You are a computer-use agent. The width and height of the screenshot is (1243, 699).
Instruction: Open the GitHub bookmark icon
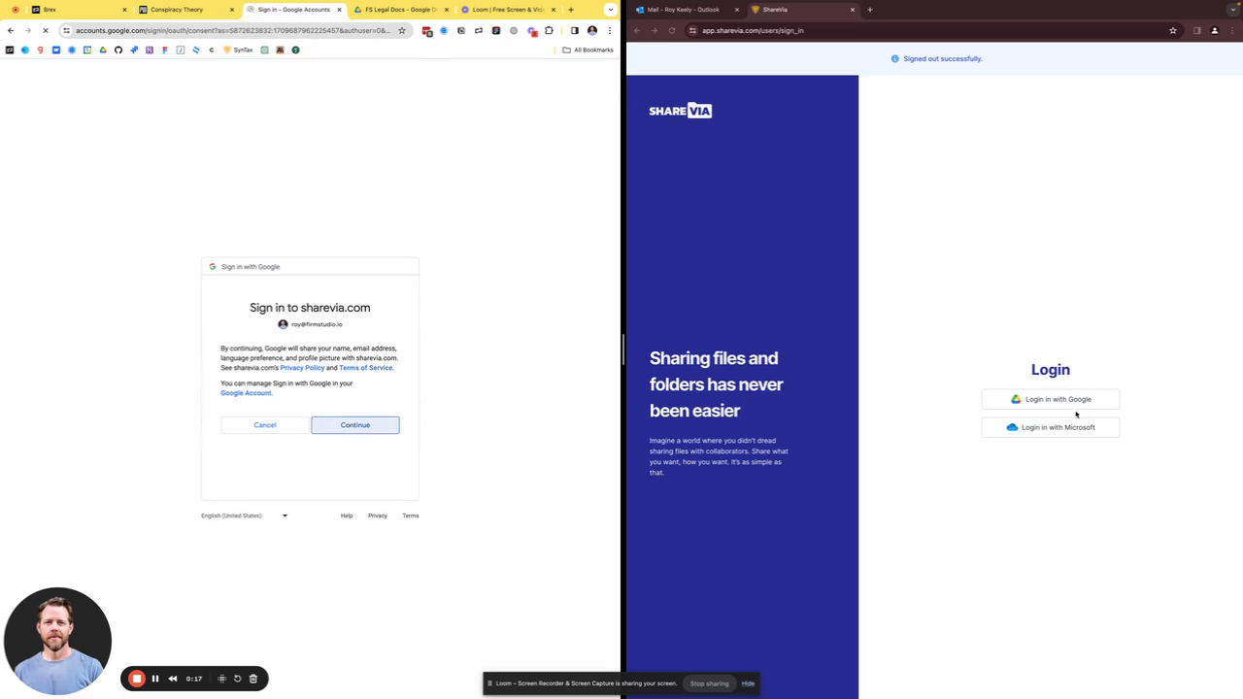pyautogui.click(x=118, y=50)
